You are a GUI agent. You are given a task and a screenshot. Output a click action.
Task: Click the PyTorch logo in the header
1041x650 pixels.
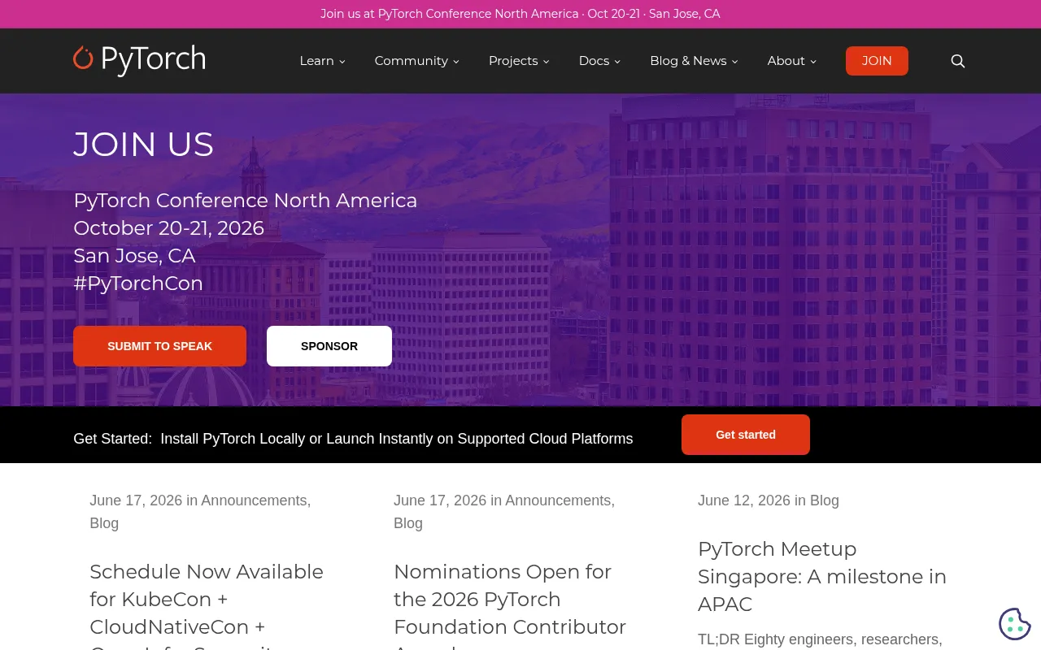[x=139, y=60]
